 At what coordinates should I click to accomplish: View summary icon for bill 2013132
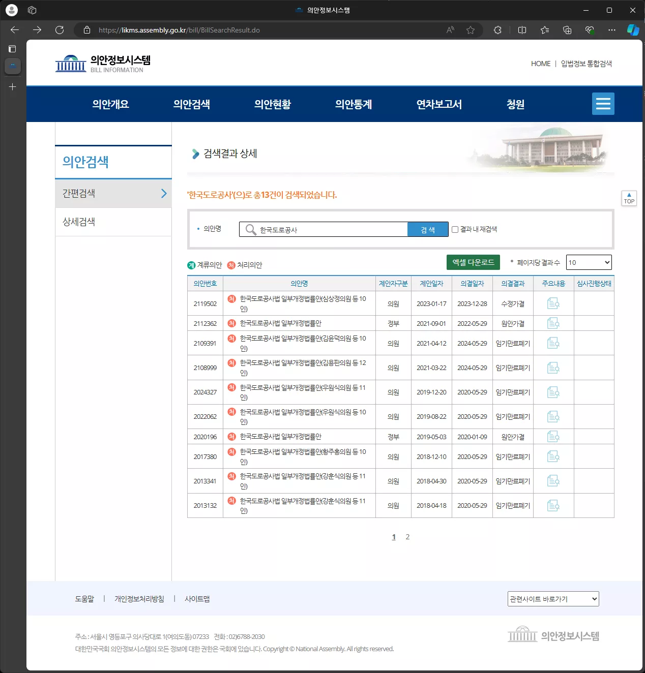point(553,505)
